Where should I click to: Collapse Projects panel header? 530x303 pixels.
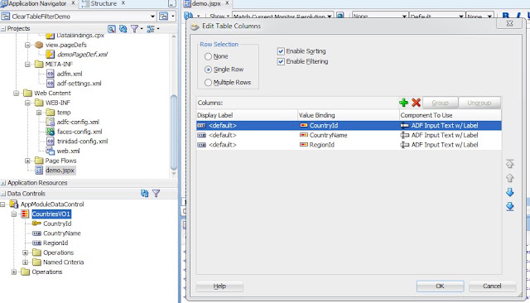pos(3,29)
